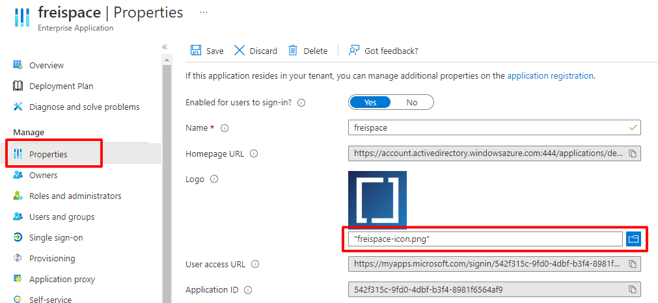Click the Delete trash can icon
This screenshot has height=303, width=658.
click(x=293, y=51)
